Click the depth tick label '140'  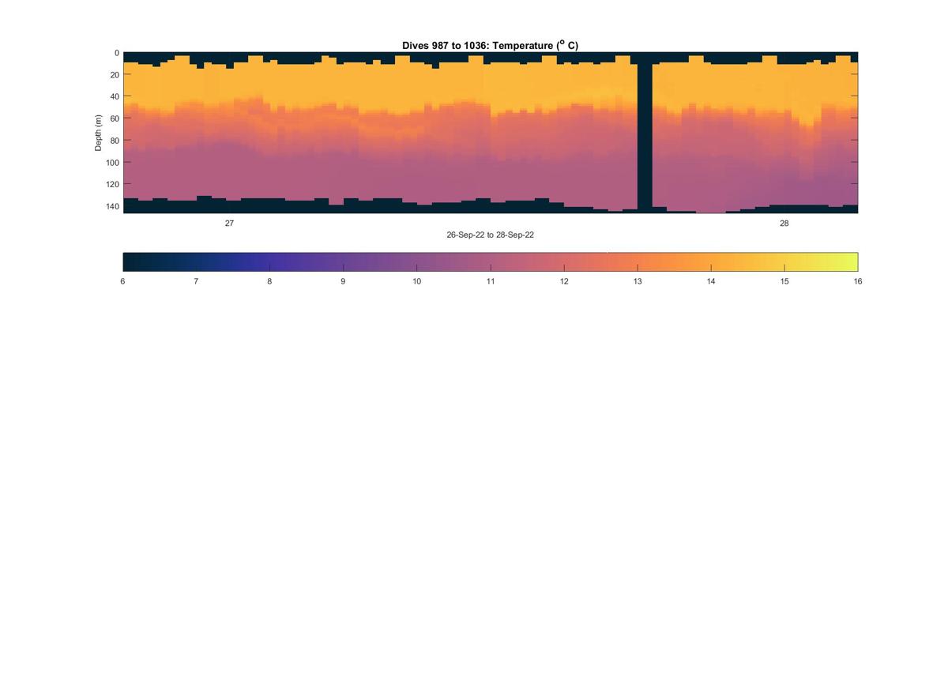pyautogui.click(x=112, y=206)
